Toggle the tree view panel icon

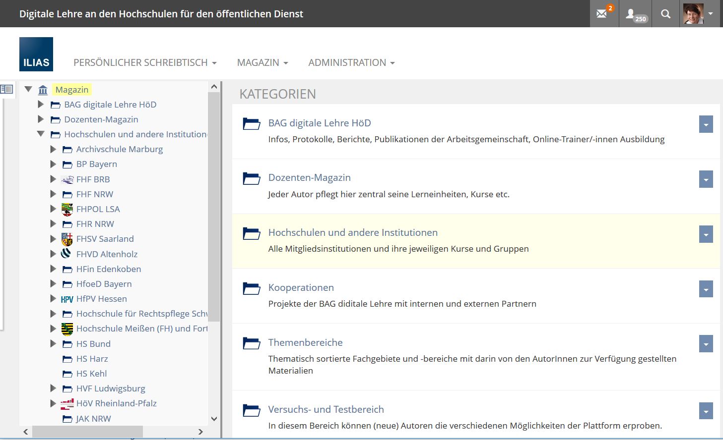[7, 89]
